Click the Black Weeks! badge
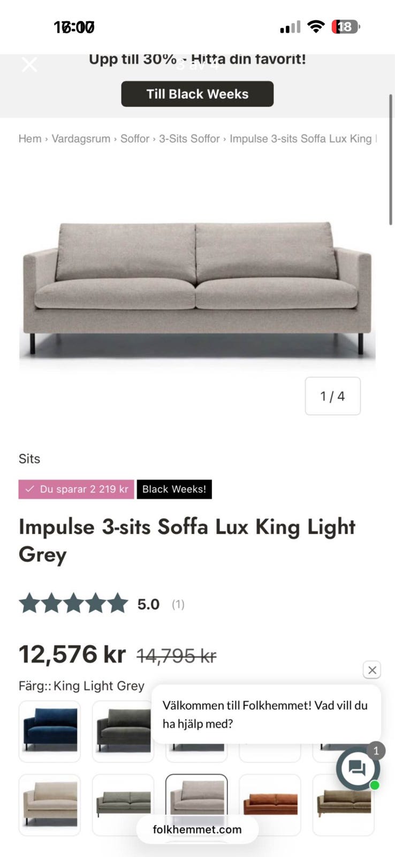This screenshot has width=395, height=857. (x=174, y=489)
